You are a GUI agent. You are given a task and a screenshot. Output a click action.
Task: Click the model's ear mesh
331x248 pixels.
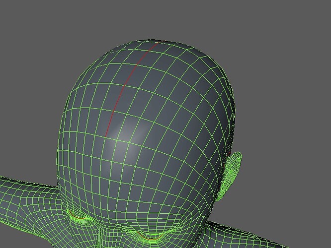pos(230,176)
